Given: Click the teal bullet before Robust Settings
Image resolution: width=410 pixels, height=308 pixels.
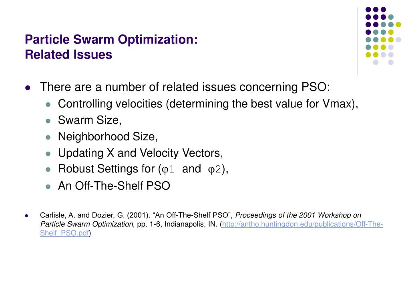Looking at the screenshot, I should pos(48,170).
